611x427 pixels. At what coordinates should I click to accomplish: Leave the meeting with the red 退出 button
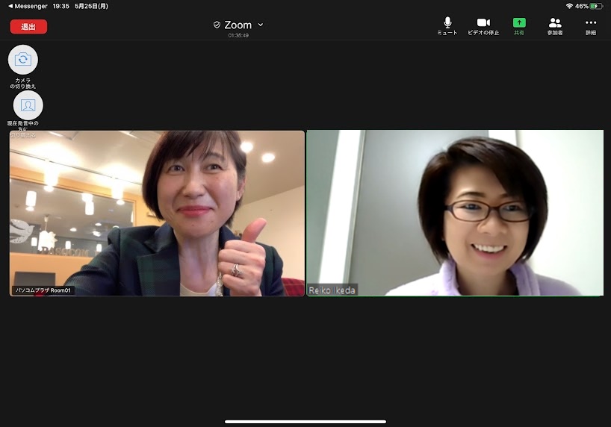click(28, 26)
